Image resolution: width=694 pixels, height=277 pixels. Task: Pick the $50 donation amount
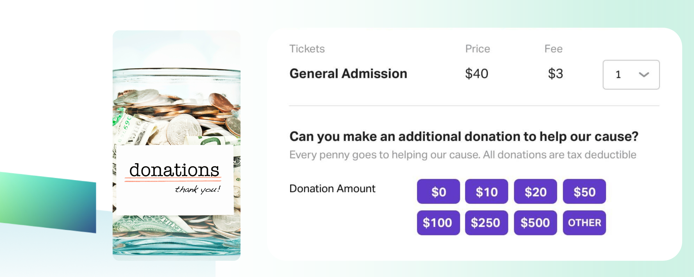(x=584, y=192)
